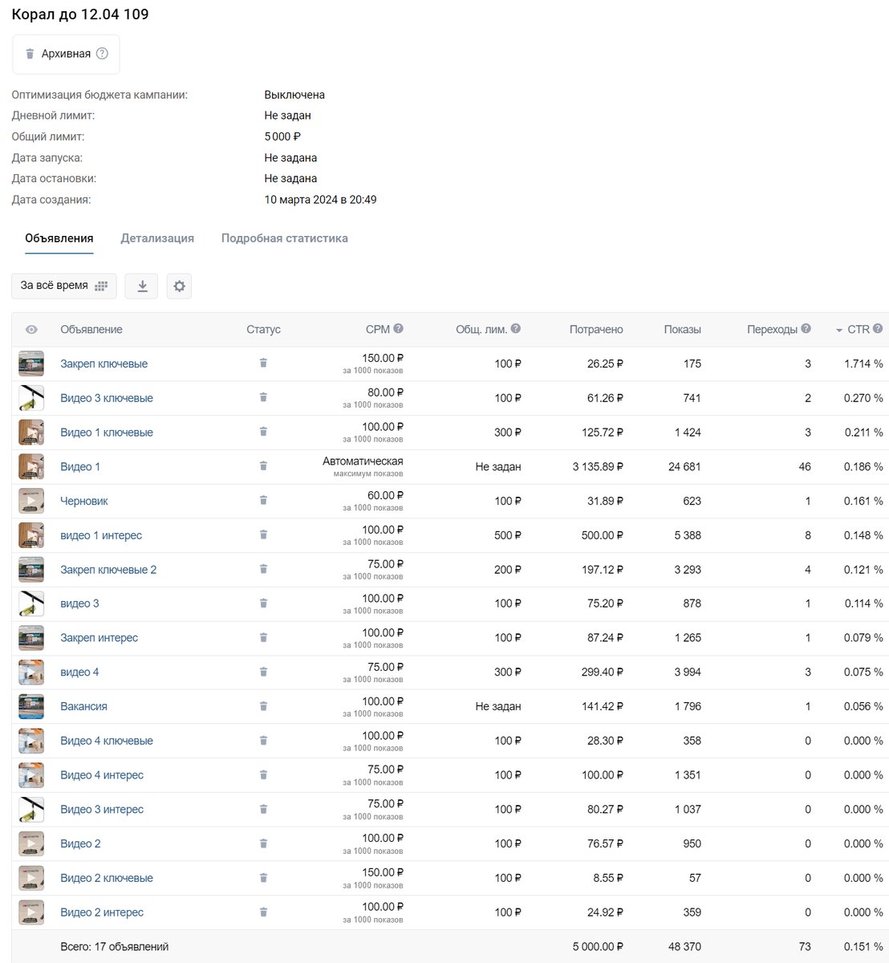Click archive status icon for видео 3 row
889x963 pixels.
pos(263,603)
